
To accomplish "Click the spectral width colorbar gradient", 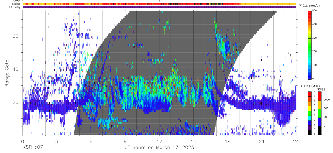I will 310,45.
